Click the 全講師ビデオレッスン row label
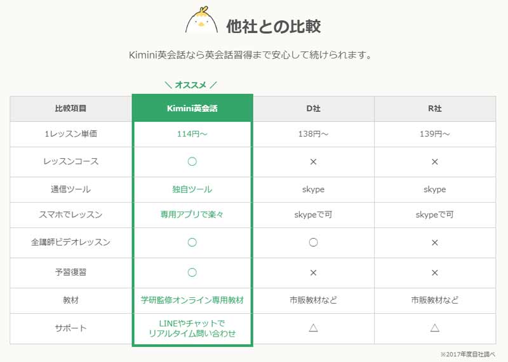 click(70, 243)
